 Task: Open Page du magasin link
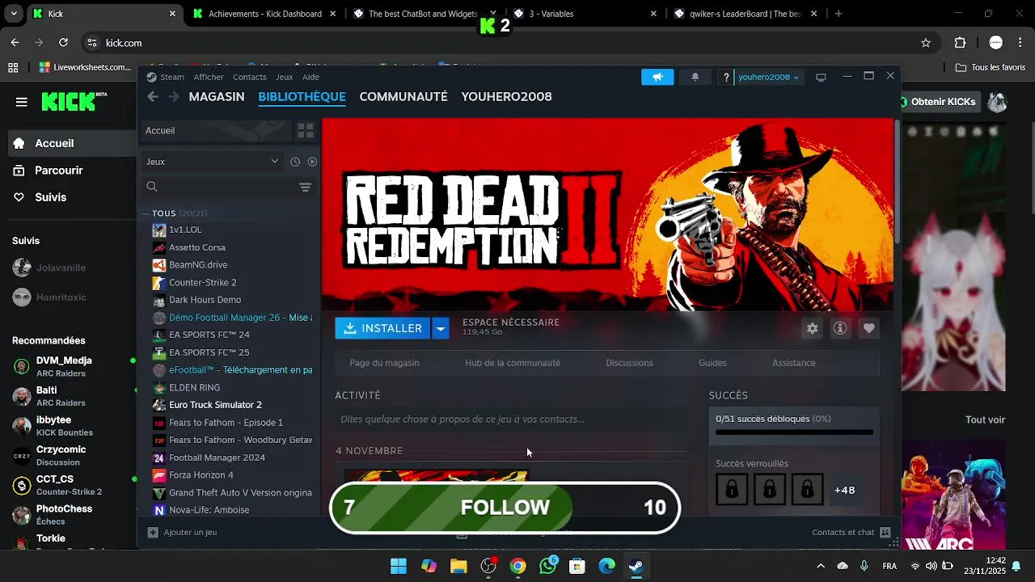(384, 363)
